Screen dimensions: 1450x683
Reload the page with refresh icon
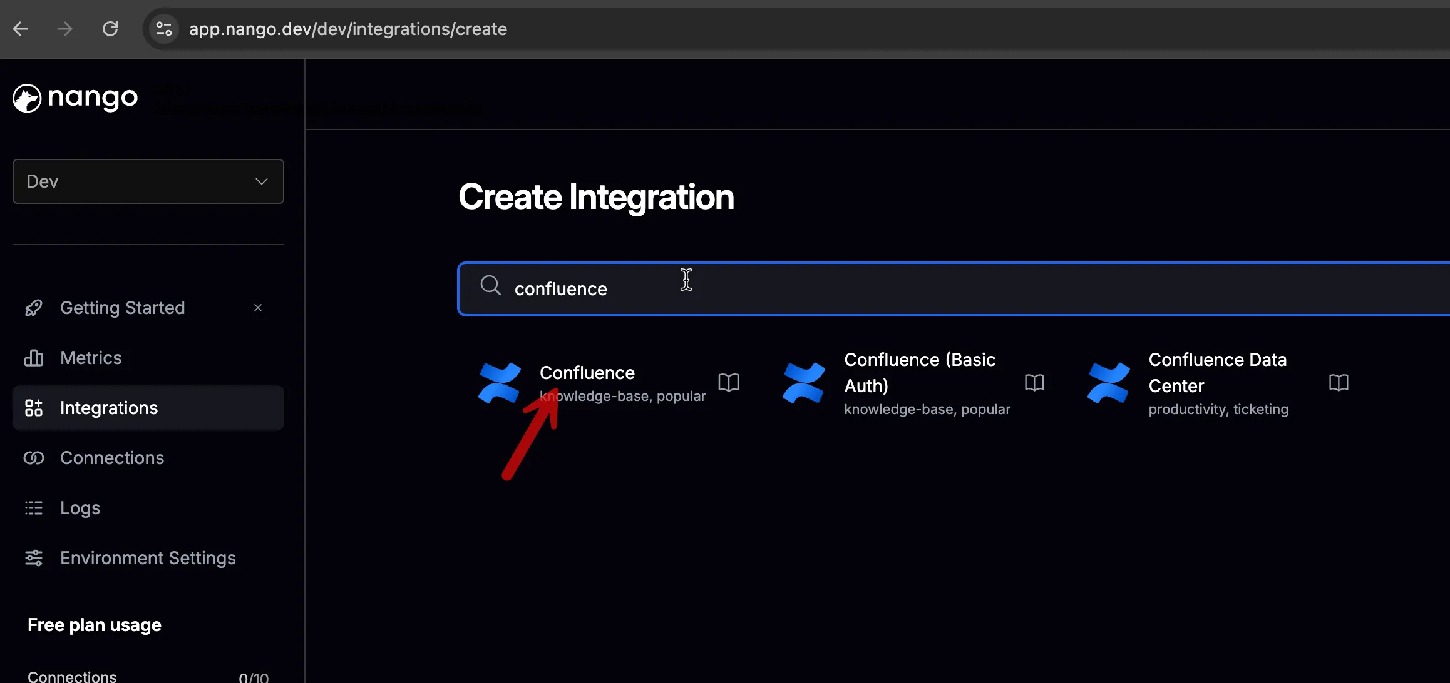(x=110, y=29)
